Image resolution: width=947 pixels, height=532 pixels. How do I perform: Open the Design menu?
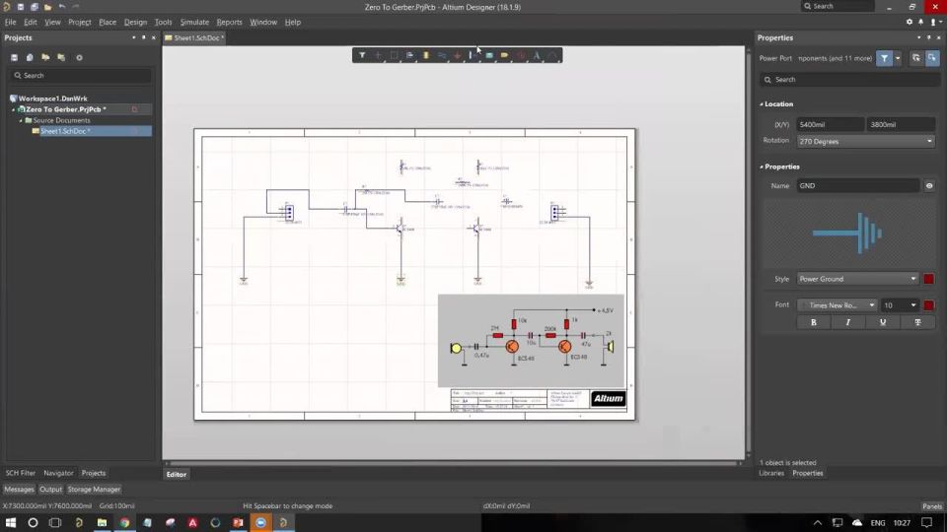(x=135, y=22)
